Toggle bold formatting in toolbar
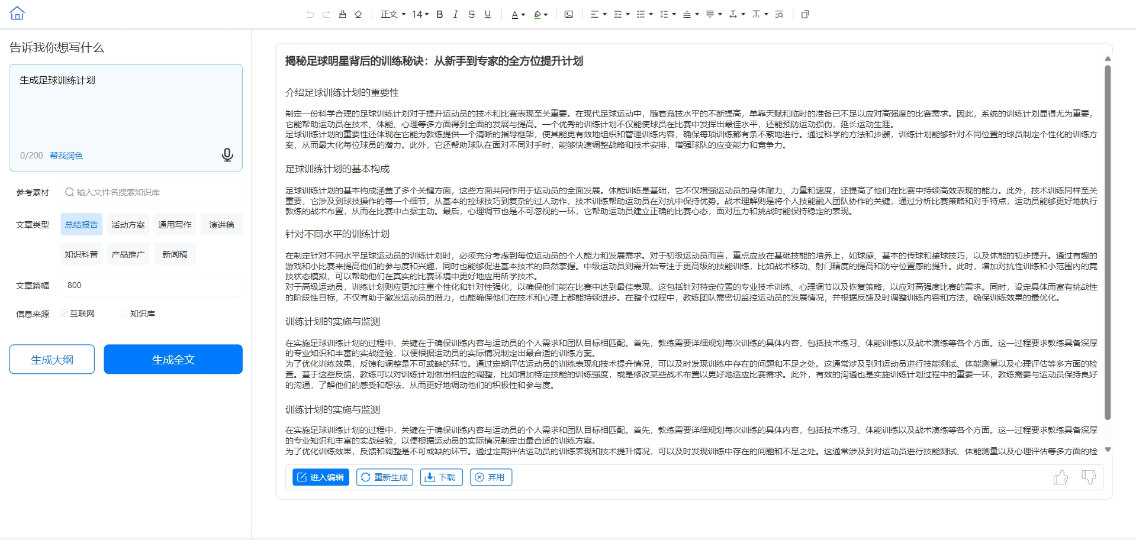This screenshot has height=540, width=1136. pyautogui.click(x=439, y=14)
